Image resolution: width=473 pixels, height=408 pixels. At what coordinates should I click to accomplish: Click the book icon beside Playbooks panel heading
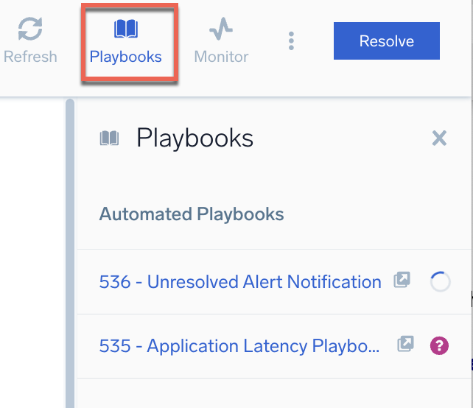(x=109, y=138)
